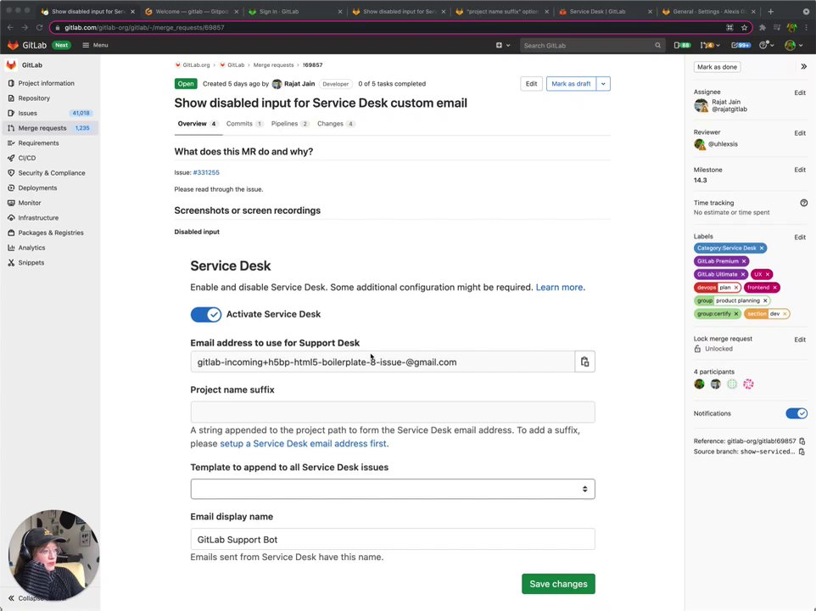The height and width of the screenshot is (611, 816).
Task: Open the issues counter in the top bar
Action: coord(681,45)
